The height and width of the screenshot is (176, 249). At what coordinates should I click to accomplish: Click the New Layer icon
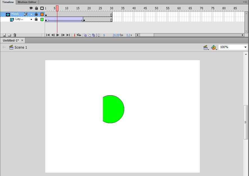pos(4,35)
